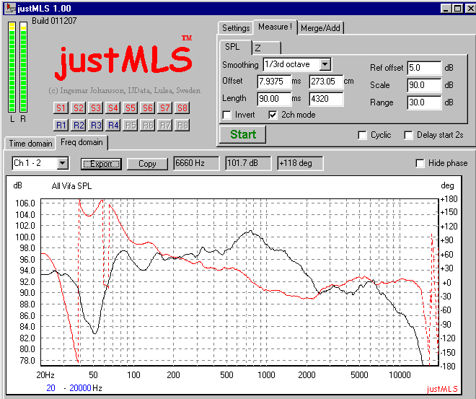Click the disabled R8 recall button
The width and height of the screenshot is (476, 399).
182,125
